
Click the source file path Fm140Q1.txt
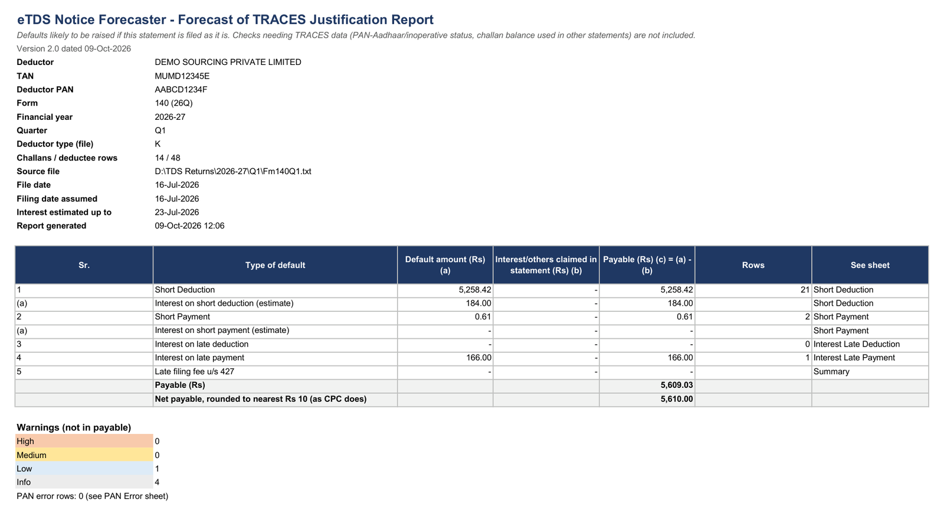233,171
